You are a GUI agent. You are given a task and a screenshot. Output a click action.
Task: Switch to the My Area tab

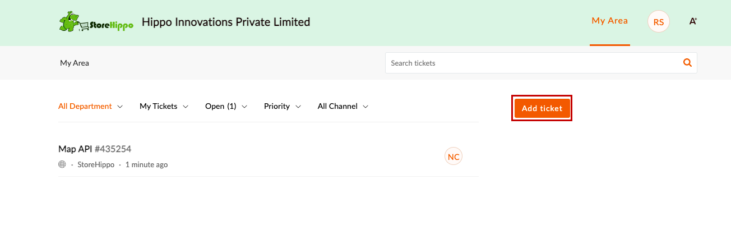pos(609,21)
